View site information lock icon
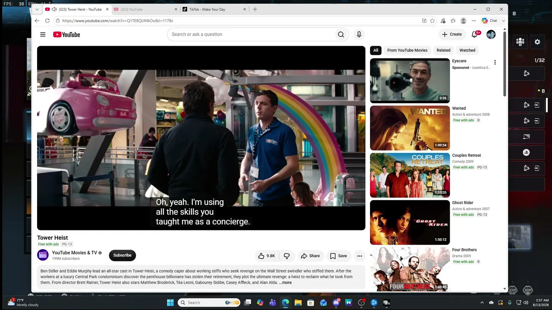 click(x=58, y=21)
